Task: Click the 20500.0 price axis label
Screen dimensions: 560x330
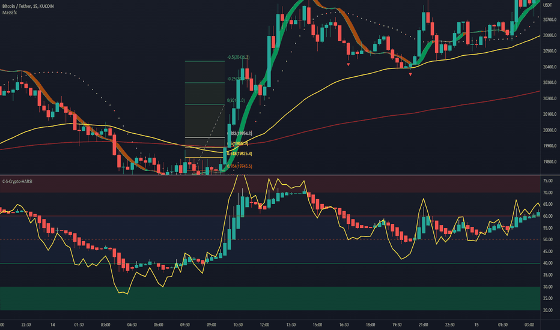Action: [x=550, y=51]
